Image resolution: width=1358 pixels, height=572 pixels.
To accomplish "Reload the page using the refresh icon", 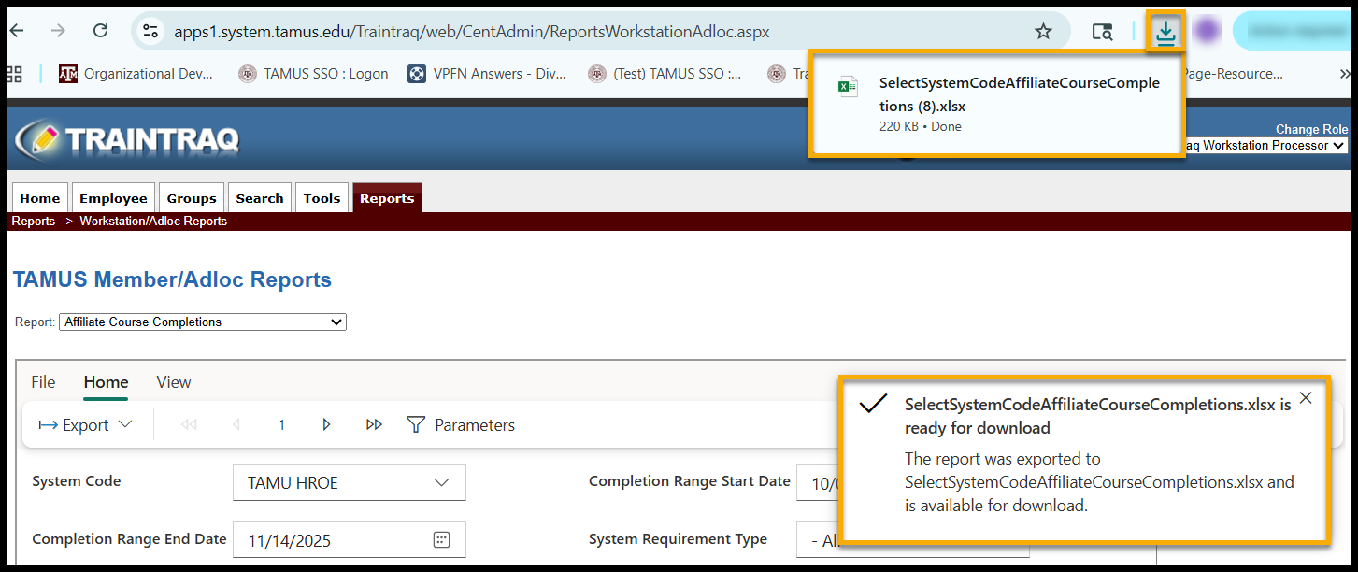I will [x=101, y=31].
